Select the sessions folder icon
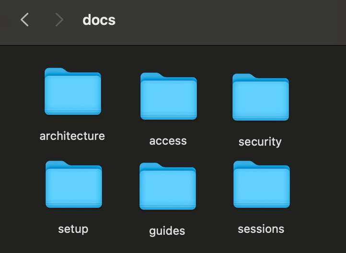 point(261,184)
